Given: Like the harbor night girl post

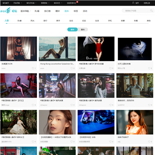Looking at the screenshot, I should coord(110,105).
